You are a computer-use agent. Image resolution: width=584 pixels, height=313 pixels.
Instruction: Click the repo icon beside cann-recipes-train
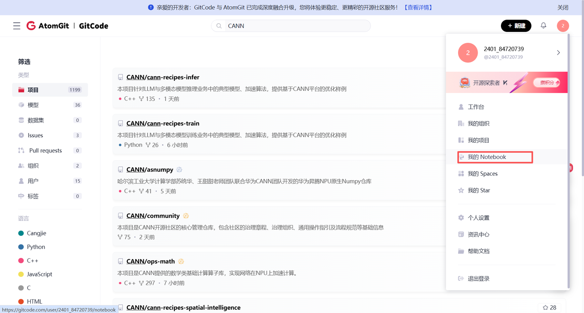120,124
